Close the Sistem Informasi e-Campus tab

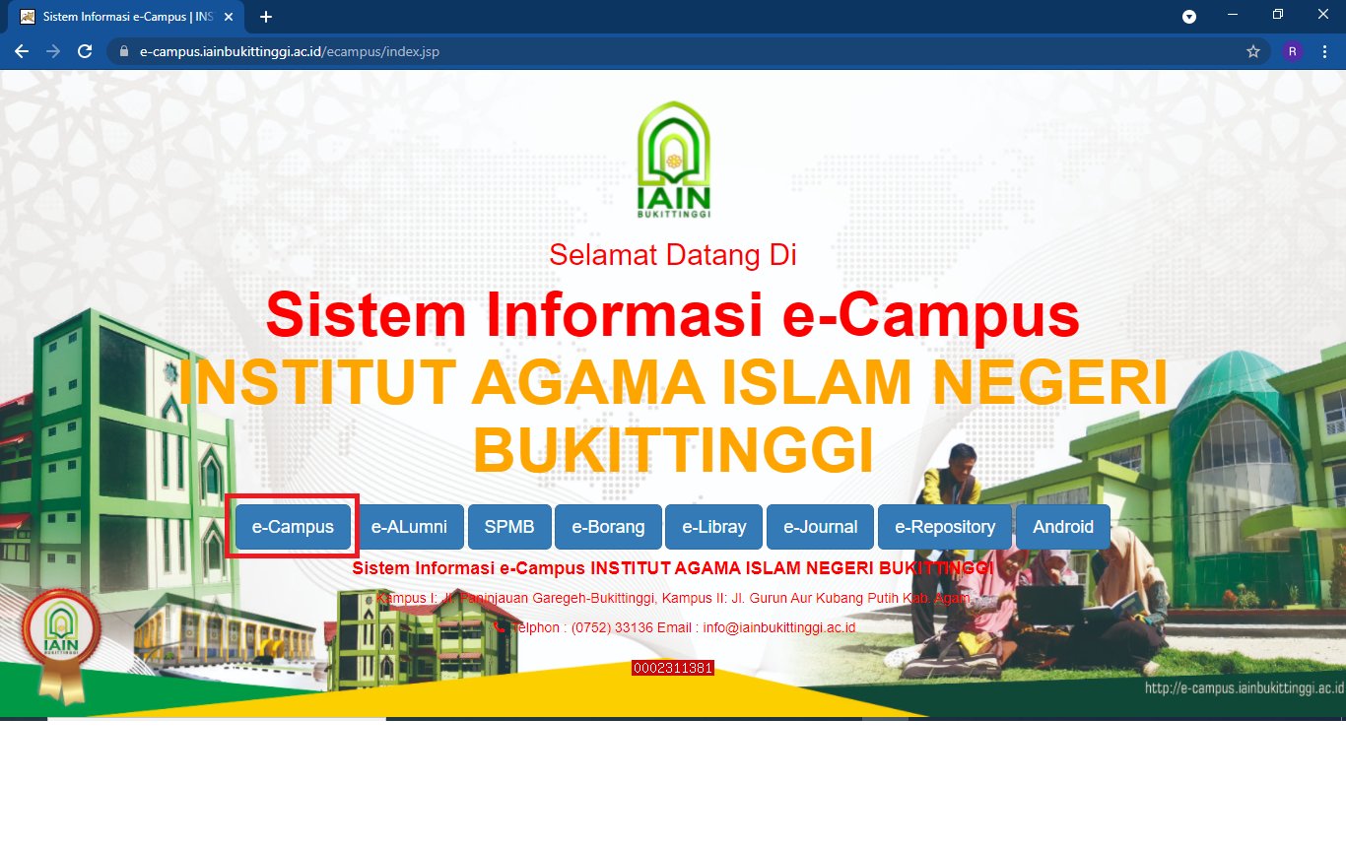(229, 17)
